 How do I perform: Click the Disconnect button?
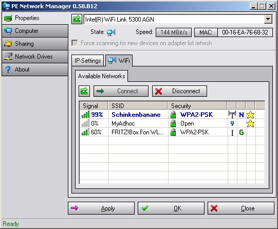coord(179,91)
